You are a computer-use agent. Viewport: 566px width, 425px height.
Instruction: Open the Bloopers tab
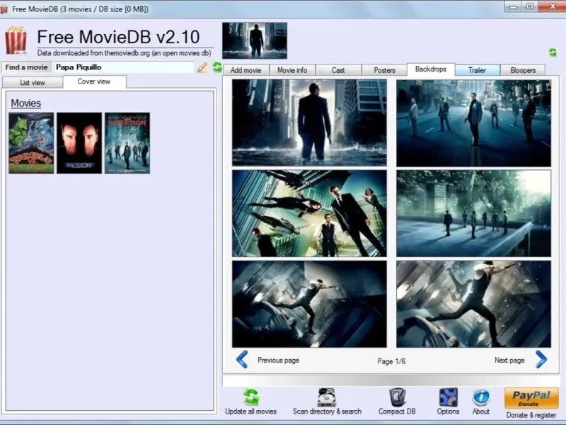point(523,70)
